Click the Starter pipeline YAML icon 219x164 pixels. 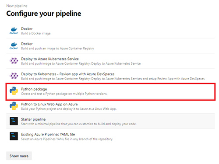pos(14,121)
